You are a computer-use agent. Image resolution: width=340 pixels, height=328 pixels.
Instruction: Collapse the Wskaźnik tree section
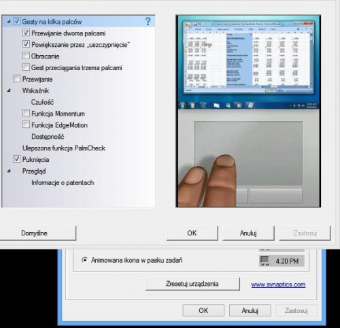click(x=9, y=91)
